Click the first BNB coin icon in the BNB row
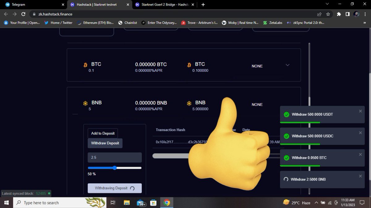 point(86,103)
